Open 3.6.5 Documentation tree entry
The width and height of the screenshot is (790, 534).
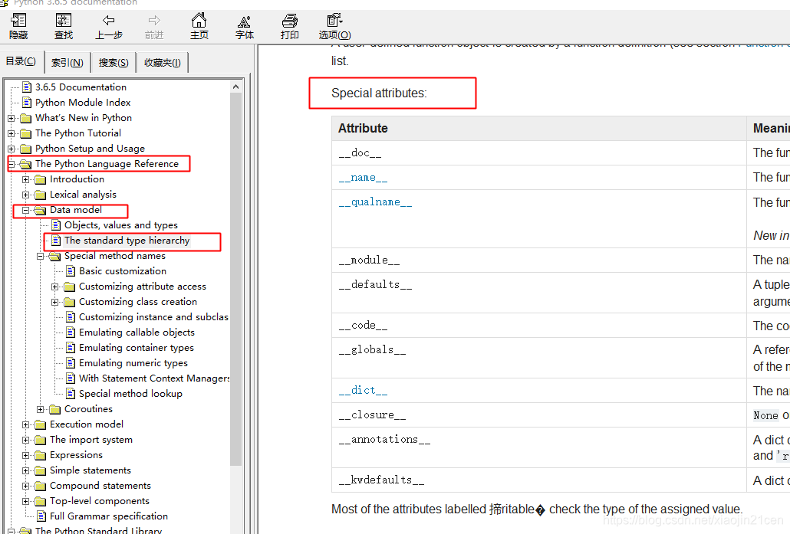pyautogui.click(x=81, y=87)
